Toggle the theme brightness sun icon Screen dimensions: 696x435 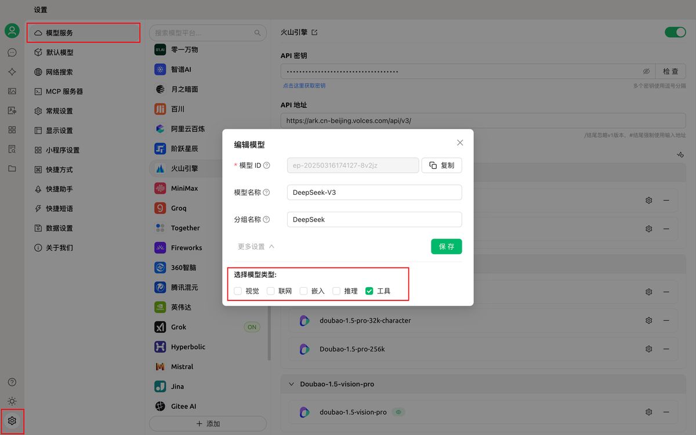(12, 401)
